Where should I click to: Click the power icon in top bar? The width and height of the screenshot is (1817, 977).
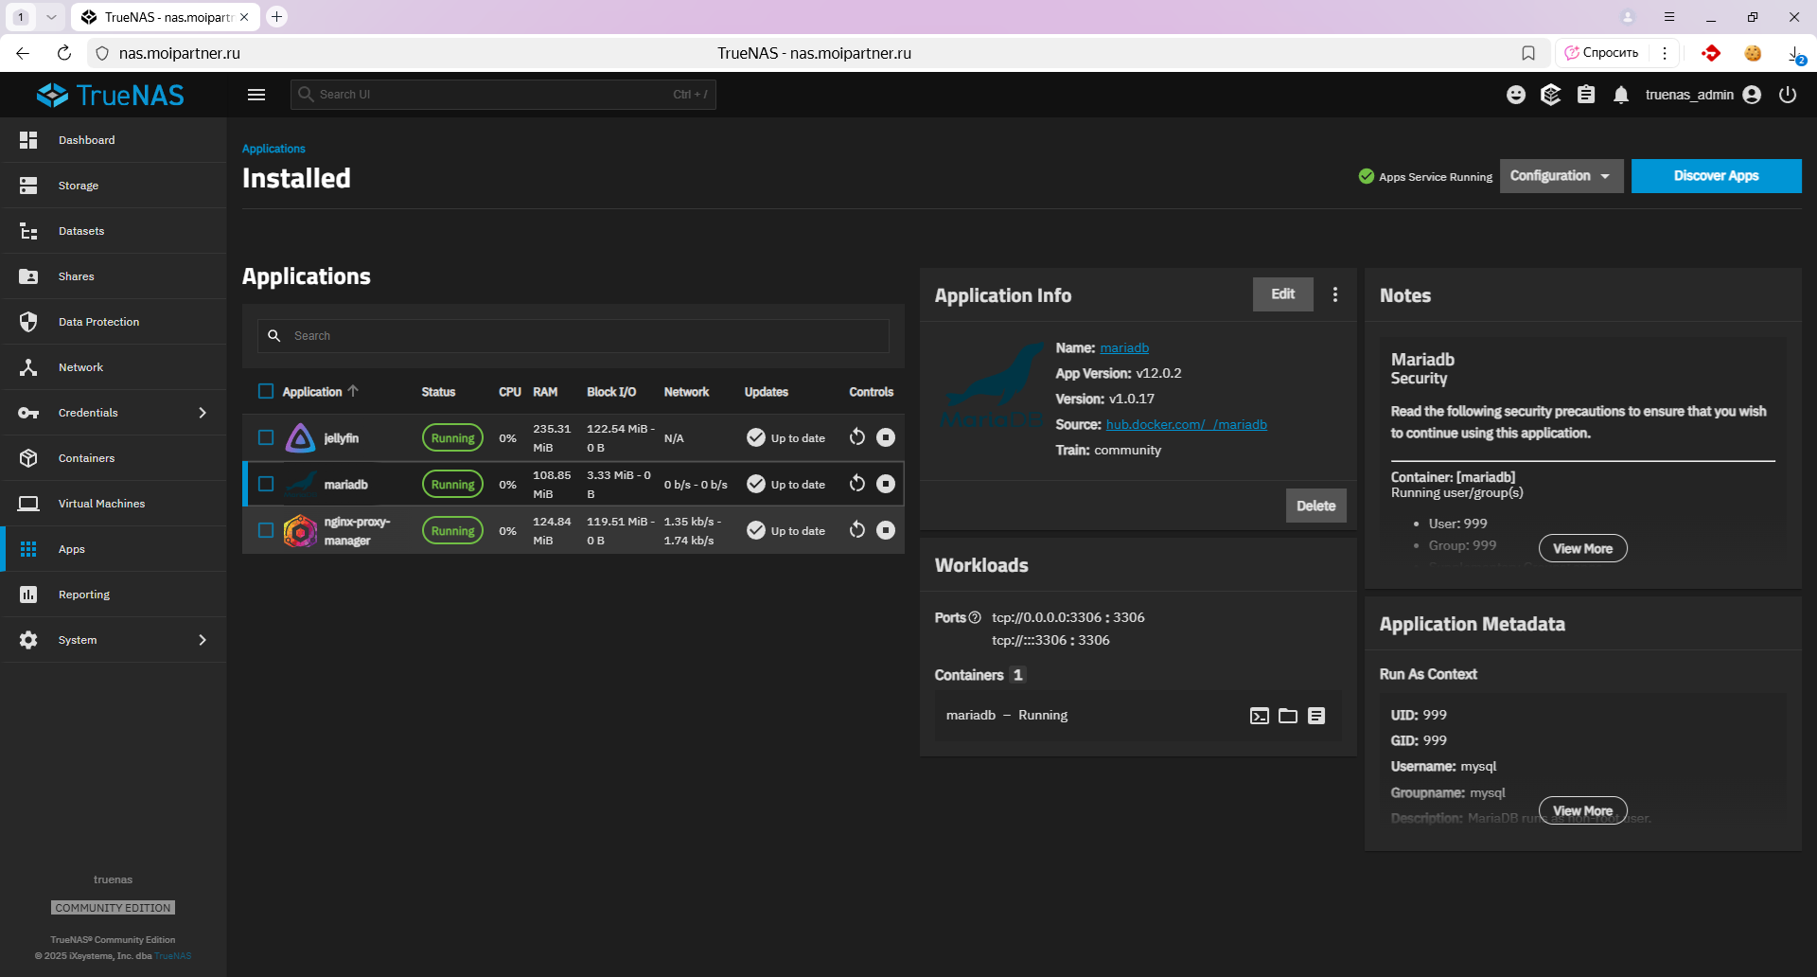click(x=1787, y=95)
